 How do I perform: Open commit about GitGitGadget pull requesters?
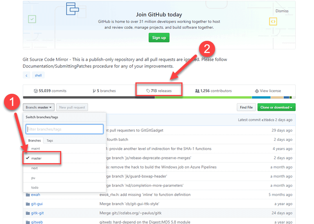[135, 130]
